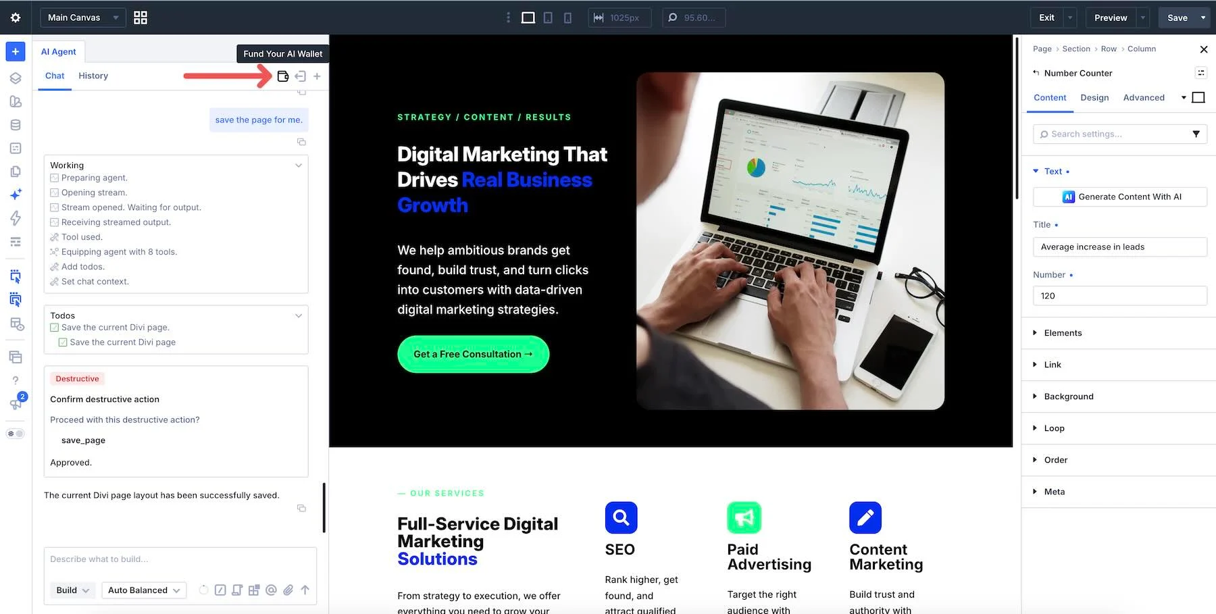The image size is (1216, 614).
Task: Click the Exit button
Action: (1046, 18)
